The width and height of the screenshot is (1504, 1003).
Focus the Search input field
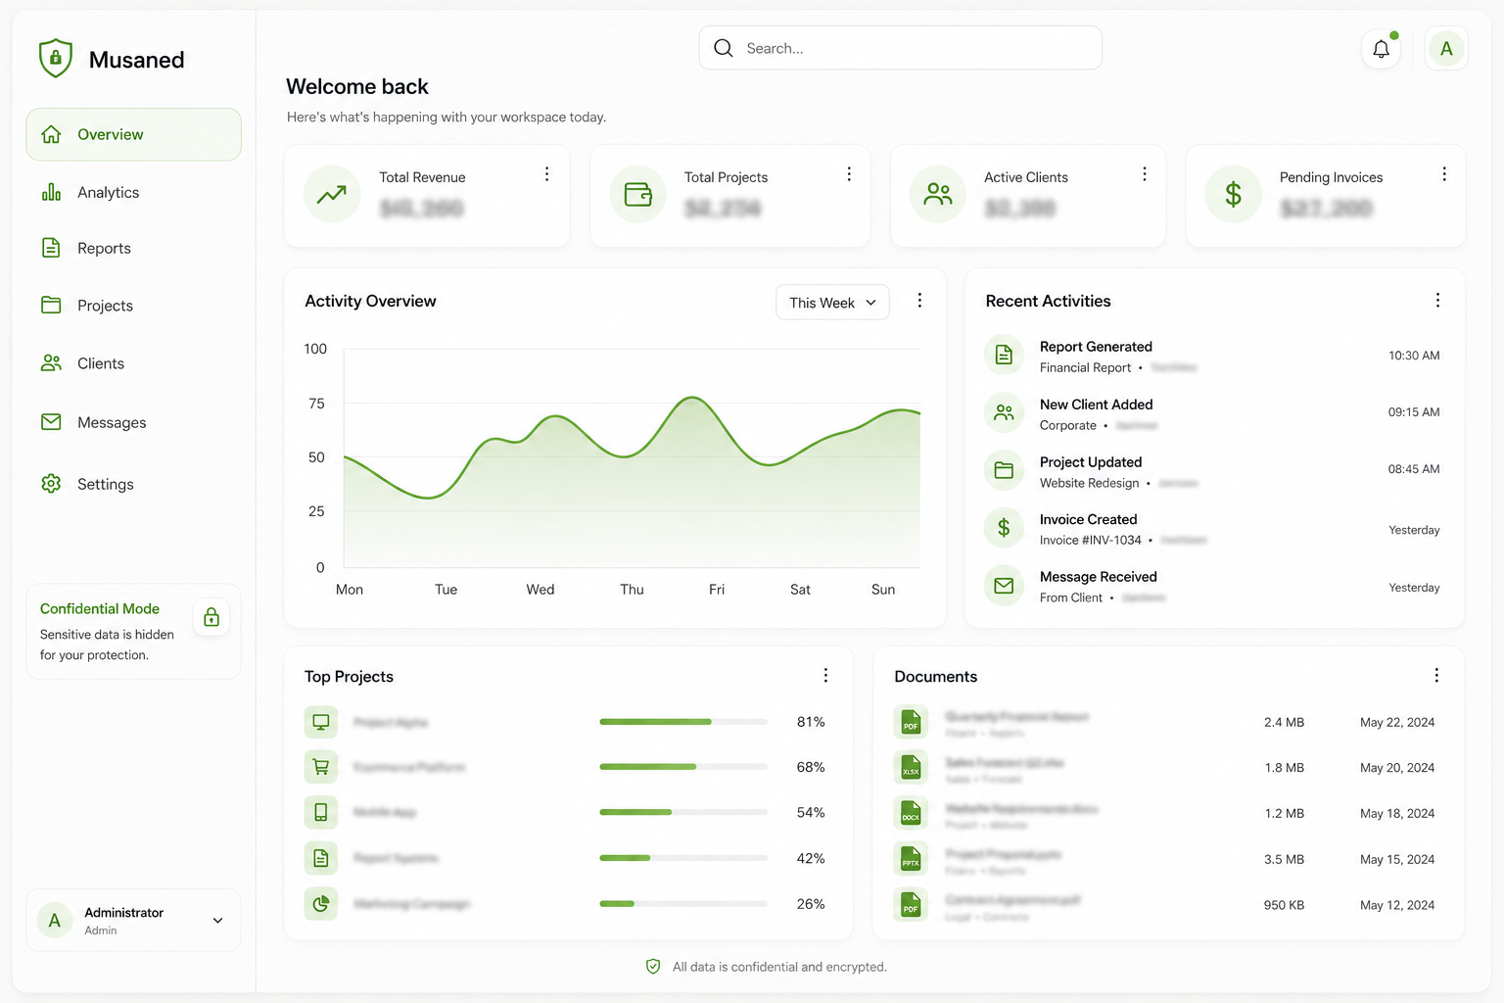point(900,48)
